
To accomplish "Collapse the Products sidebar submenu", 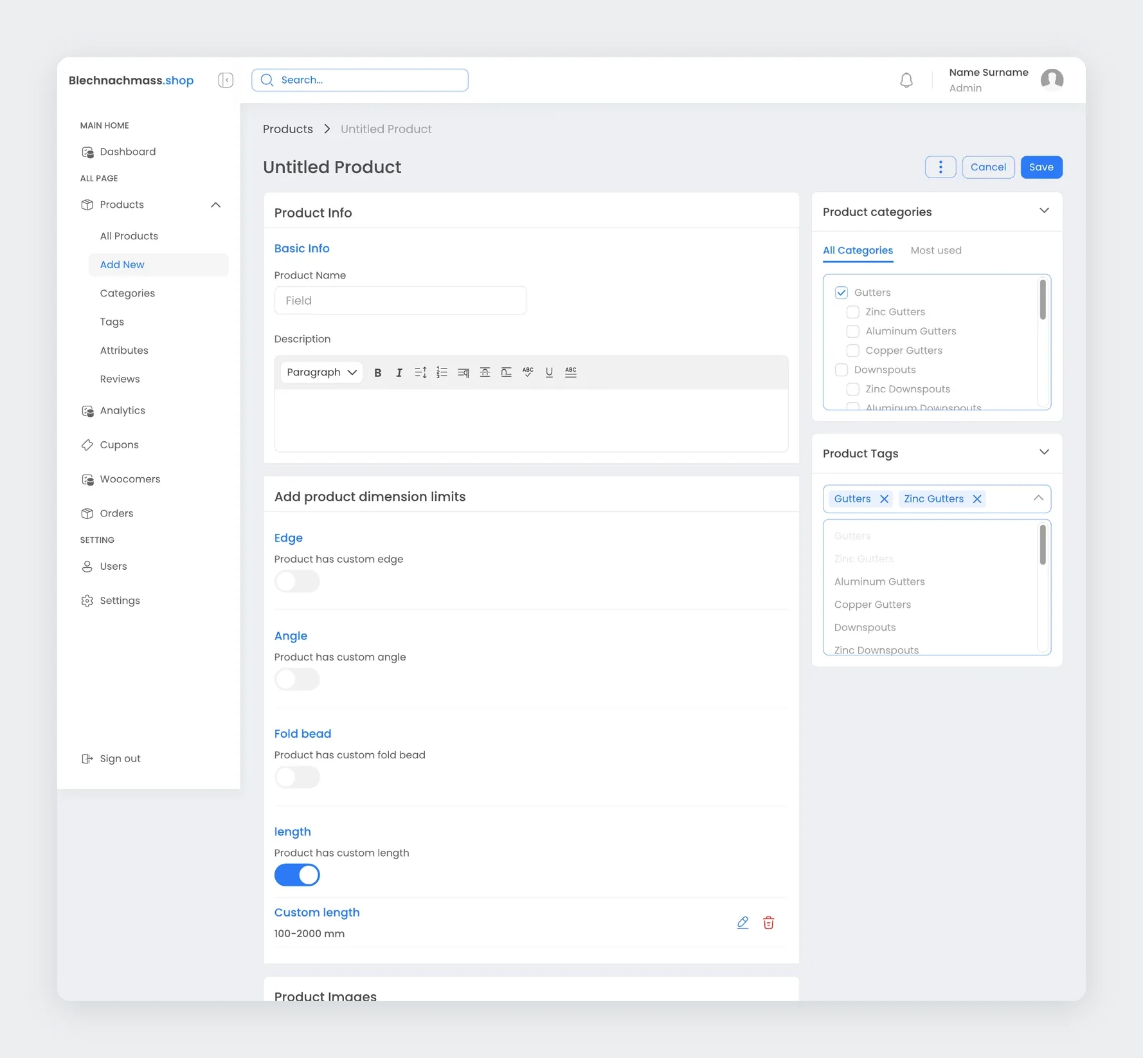I will pos(215,205).
